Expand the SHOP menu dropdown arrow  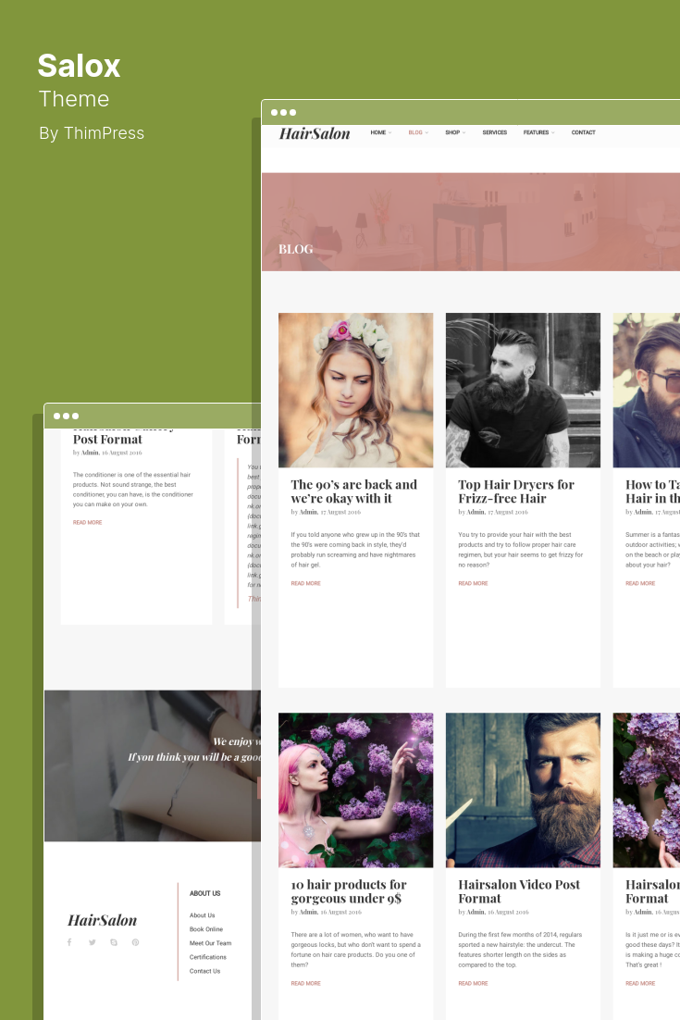click(464, 132)
